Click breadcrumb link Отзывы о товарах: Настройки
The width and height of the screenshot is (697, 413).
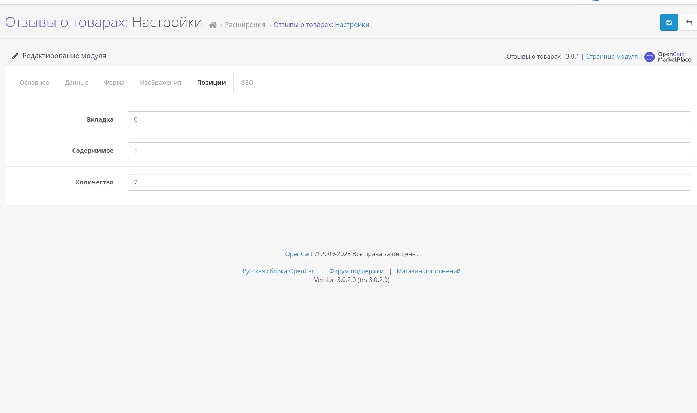point(321,25)
